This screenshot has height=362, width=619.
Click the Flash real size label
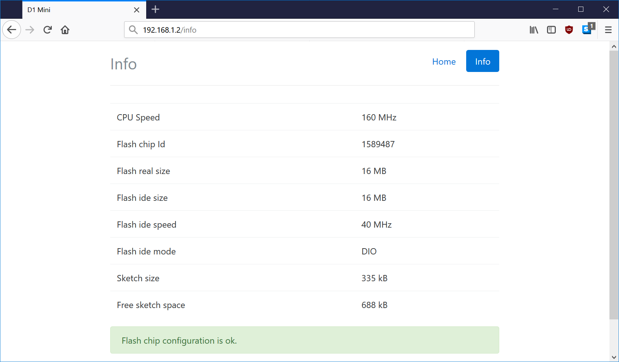click(x=143, y=171)
